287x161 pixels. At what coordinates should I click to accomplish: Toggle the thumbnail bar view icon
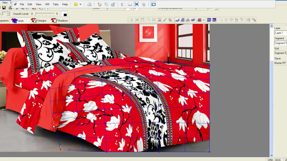coord(130,4)
